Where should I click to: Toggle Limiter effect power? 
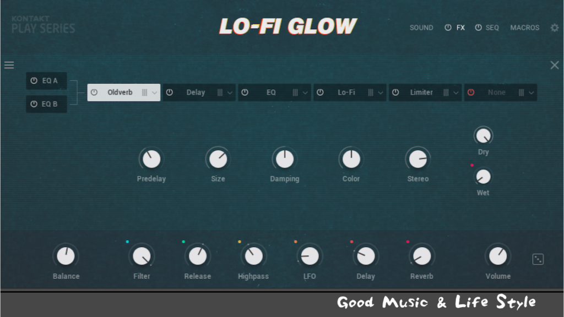pos(395,92)
